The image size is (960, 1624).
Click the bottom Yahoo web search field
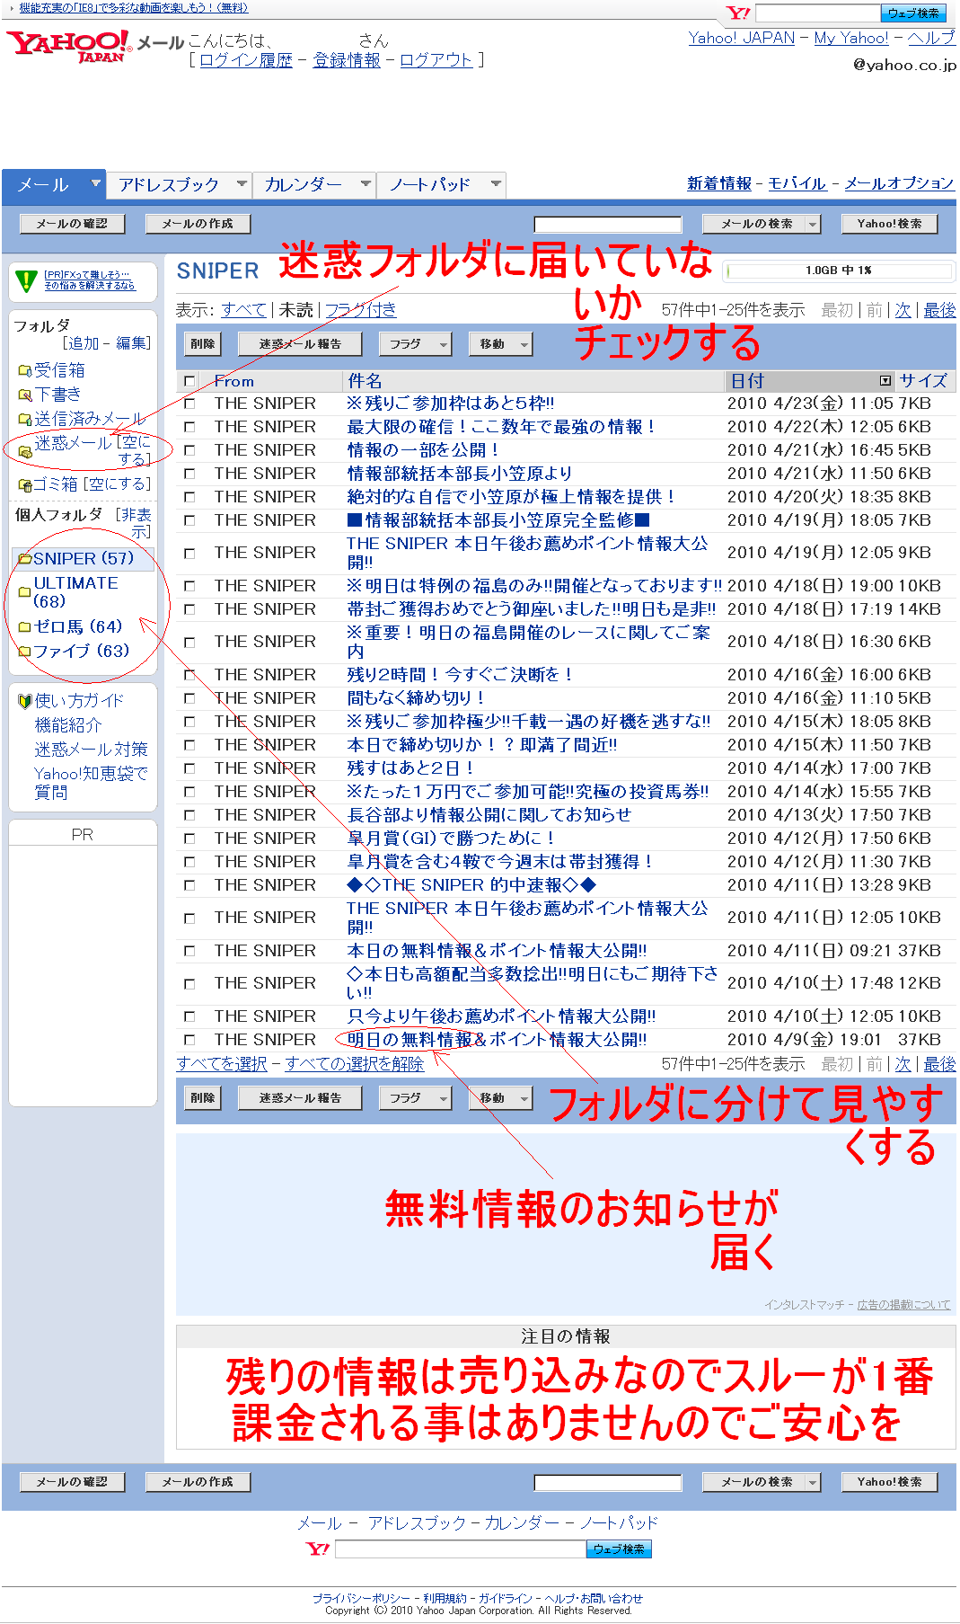[460, 1549]
